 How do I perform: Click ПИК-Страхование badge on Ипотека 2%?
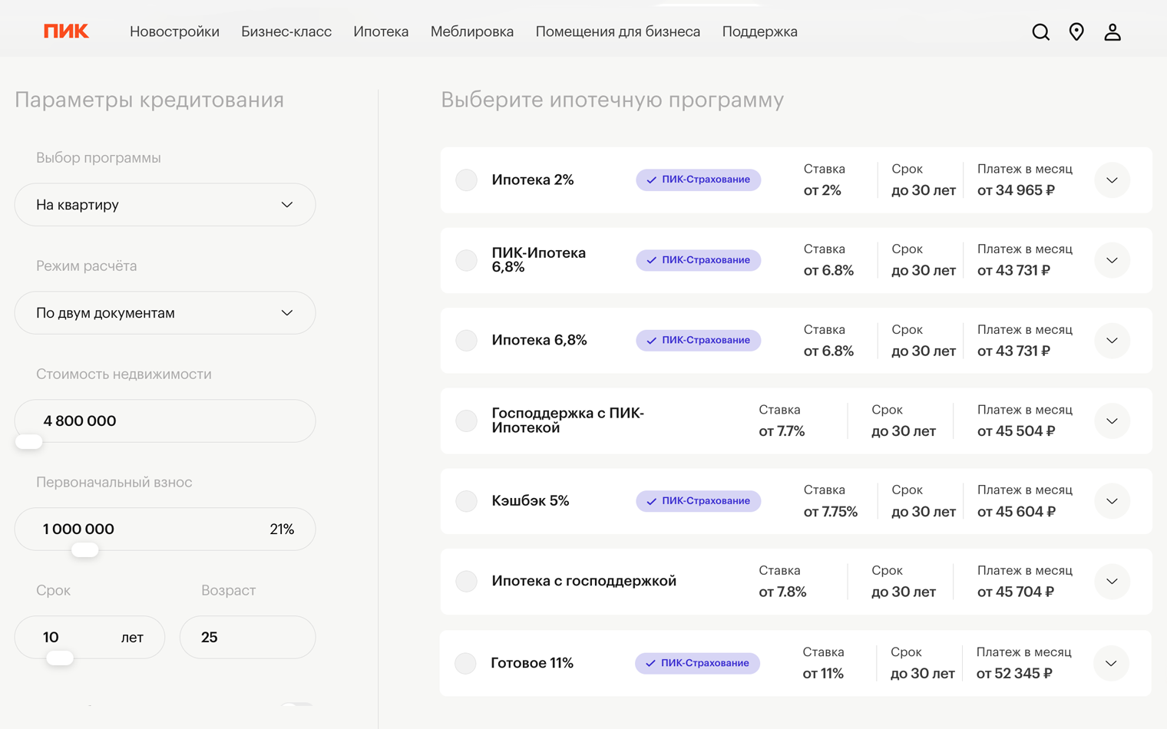(x=698, y=180)
